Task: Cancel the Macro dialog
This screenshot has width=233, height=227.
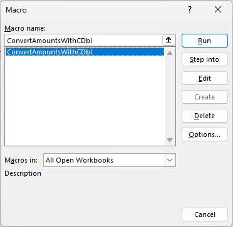Action: click(x=205, y=214)
